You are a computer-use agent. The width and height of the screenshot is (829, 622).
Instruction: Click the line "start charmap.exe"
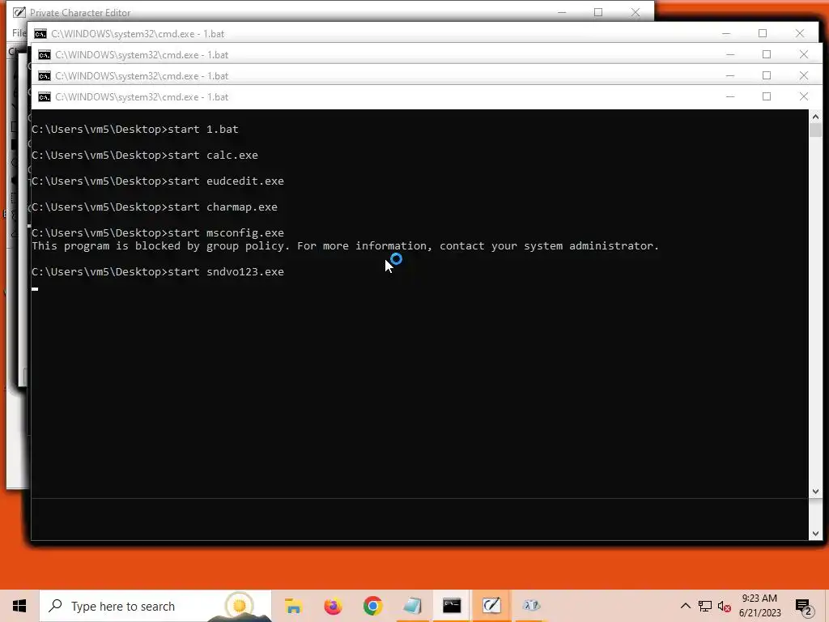pyautogui.click(x=155, y=207)
